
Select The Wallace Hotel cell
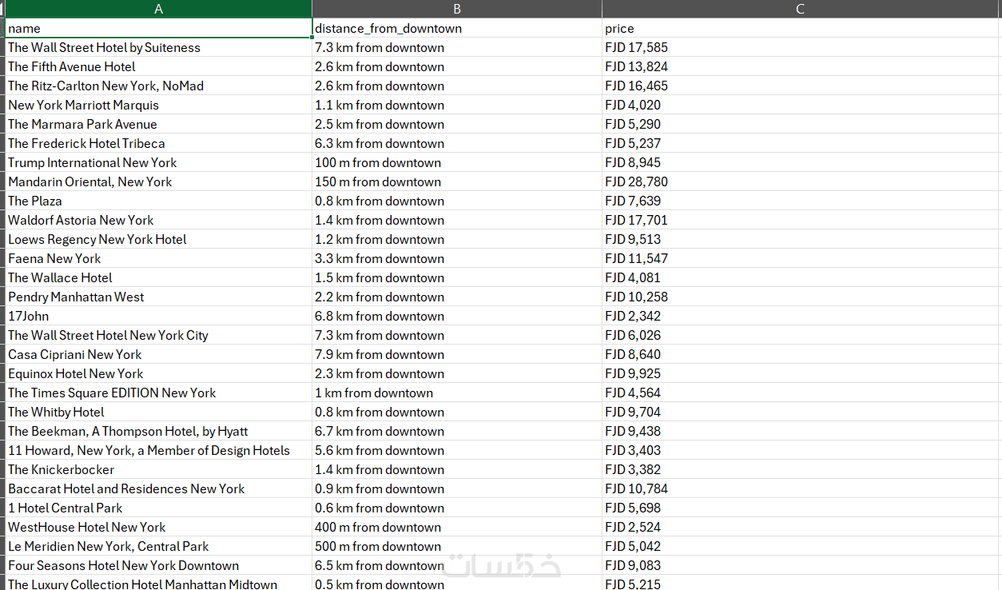tap(158, 277)
